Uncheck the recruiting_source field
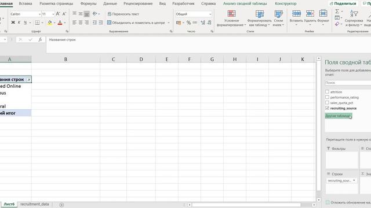Image resolution: width=371 pixels, height=208 pixels. coord(327,108)
